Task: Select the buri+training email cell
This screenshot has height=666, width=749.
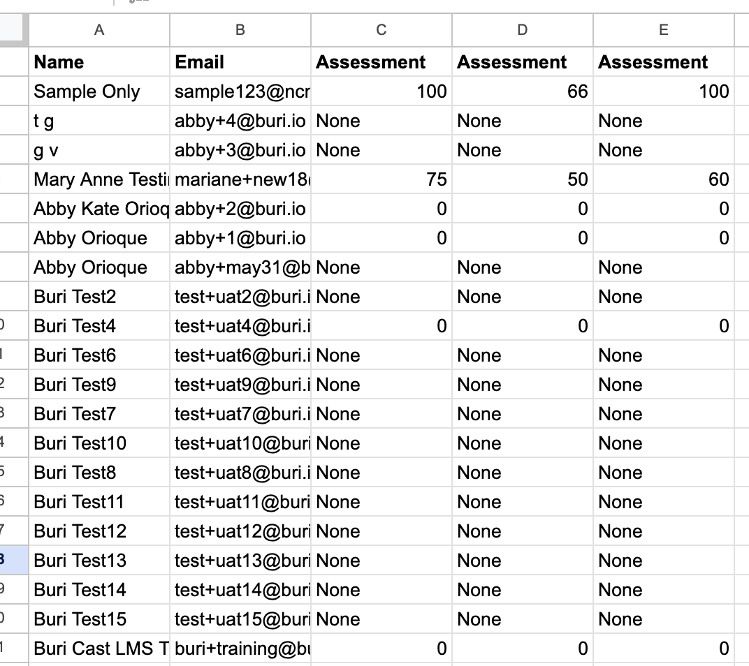Action: point(240,649)
